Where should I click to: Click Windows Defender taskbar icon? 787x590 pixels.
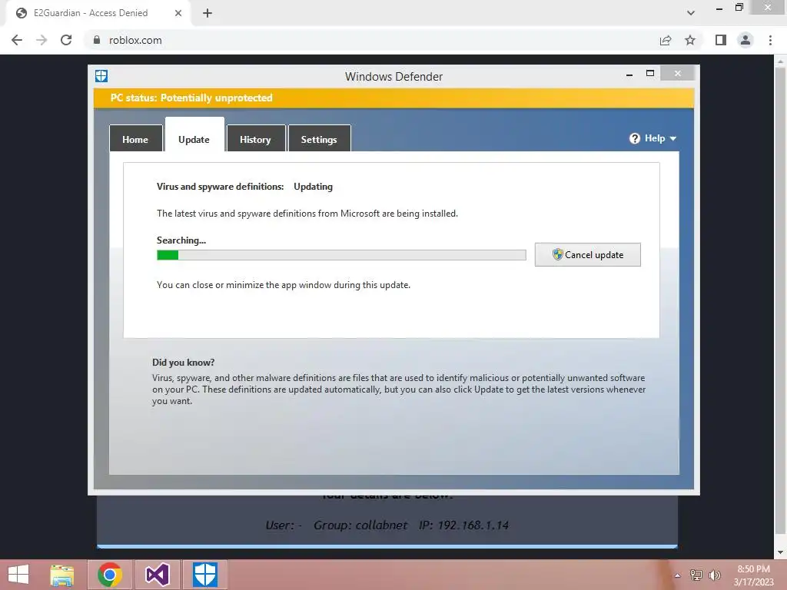tap(204, 575)
